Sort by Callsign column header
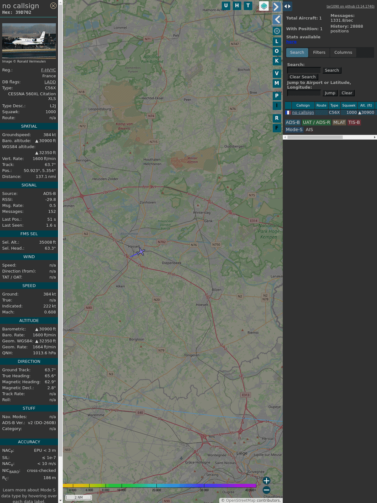 pos(303,106)
